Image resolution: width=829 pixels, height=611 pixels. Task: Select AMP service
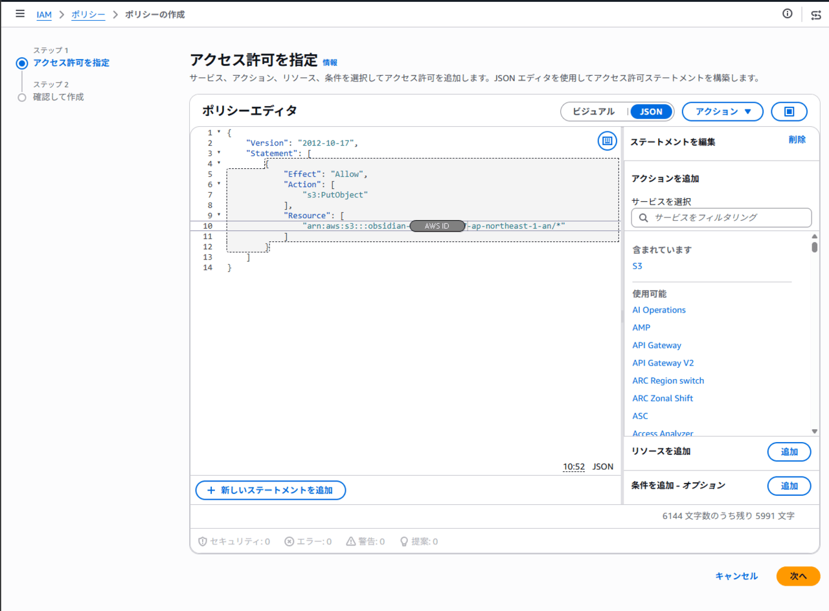click(641, 328)
